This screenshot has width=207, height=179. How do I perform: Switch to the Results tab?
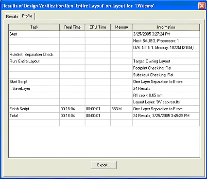(12, 17)
